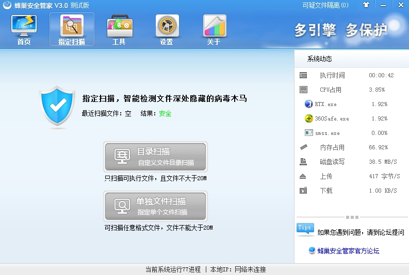Click the 上传 value 417 字节/S
Image resolution: width=409 pixels, height=275 pixels.
pyautogui.click(x=384, y=176)
